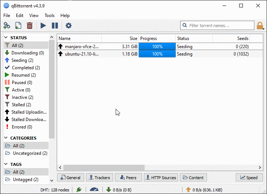Filter by Completed (2) status
The height and width of the screenshot is (194, 267).
pos(26,68)
